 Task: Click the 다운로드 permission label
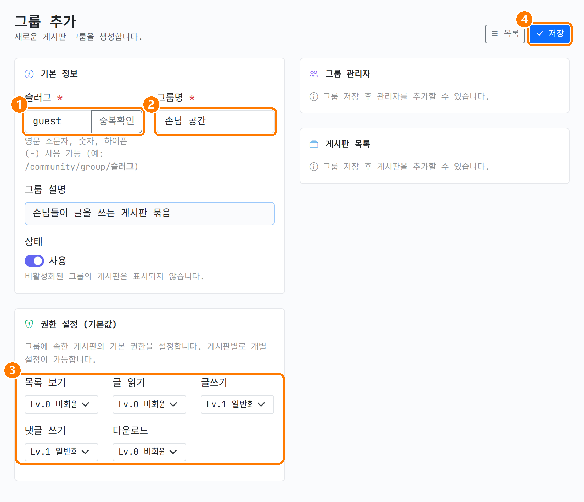[131, 430]
